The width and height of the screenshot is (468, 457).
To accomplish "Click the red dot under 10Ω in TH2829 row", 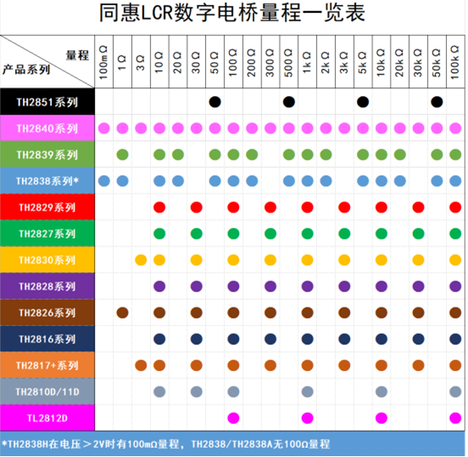I will tap(159, 207).
